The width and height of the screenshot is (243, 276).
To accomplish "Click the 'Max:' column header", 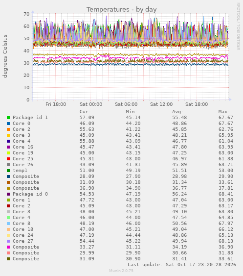I will pos(224,112).
